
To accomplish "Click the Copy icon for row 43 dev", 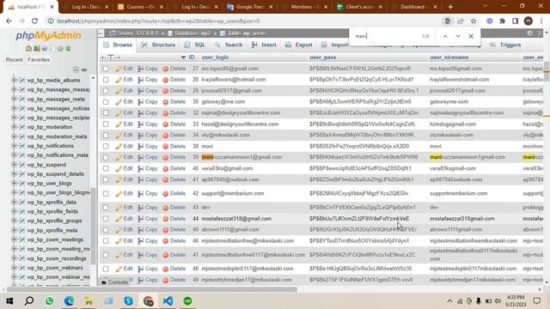I will (140, 208).
